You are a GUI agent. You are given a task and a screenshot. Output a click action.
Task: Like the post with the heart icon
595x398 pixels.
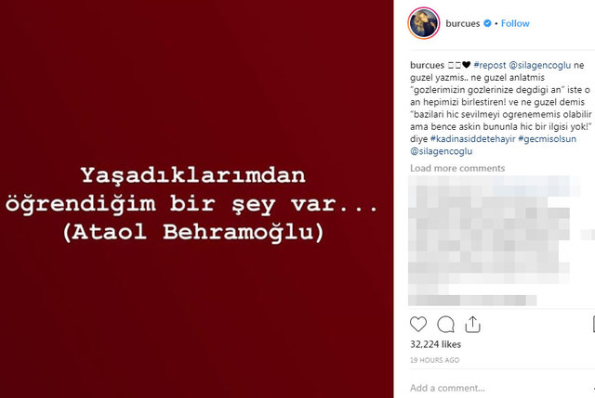pos(418,325)
